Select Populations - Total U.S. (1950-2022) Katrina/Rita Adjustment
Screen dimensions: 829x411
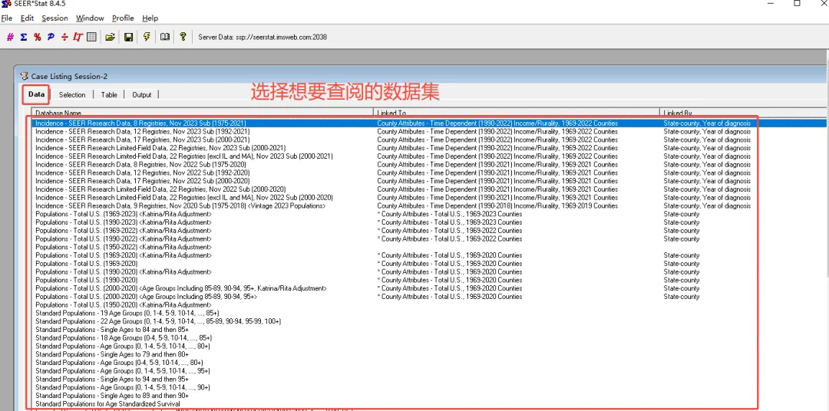point(123,247)
